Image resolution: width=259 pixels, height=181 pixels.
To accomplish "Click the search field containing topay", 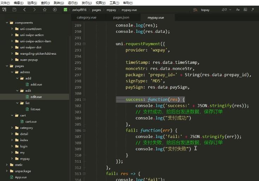I will (x=209, y=10).
